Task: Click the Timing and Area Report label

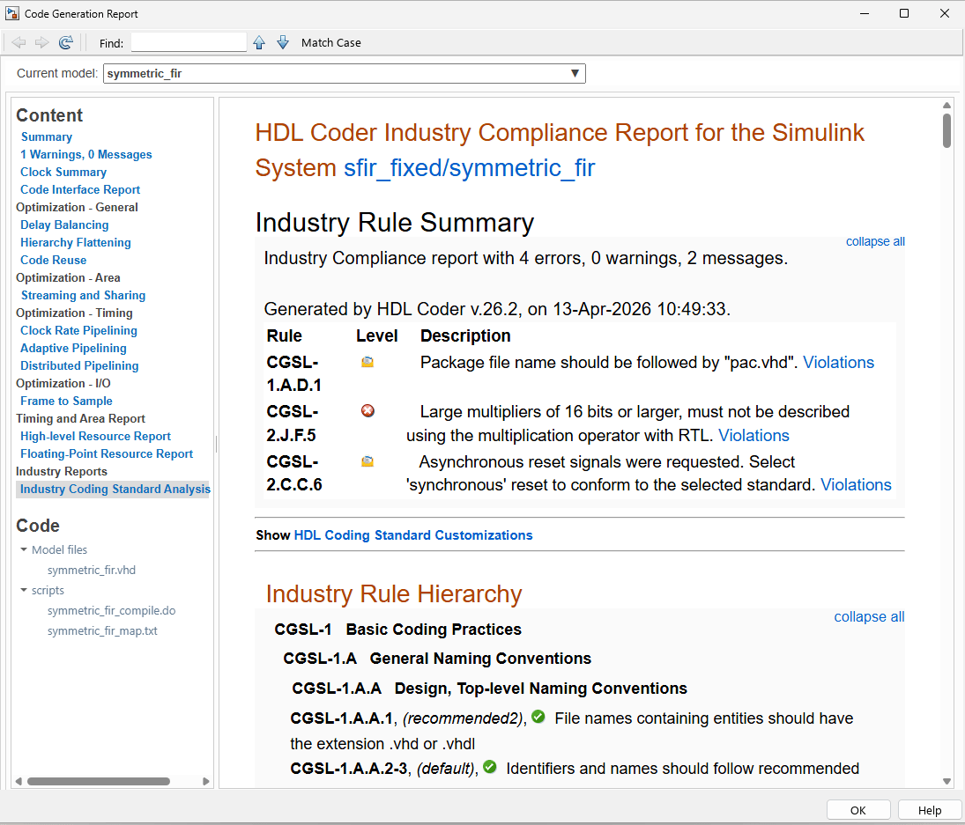Action: tap(80, 418)
